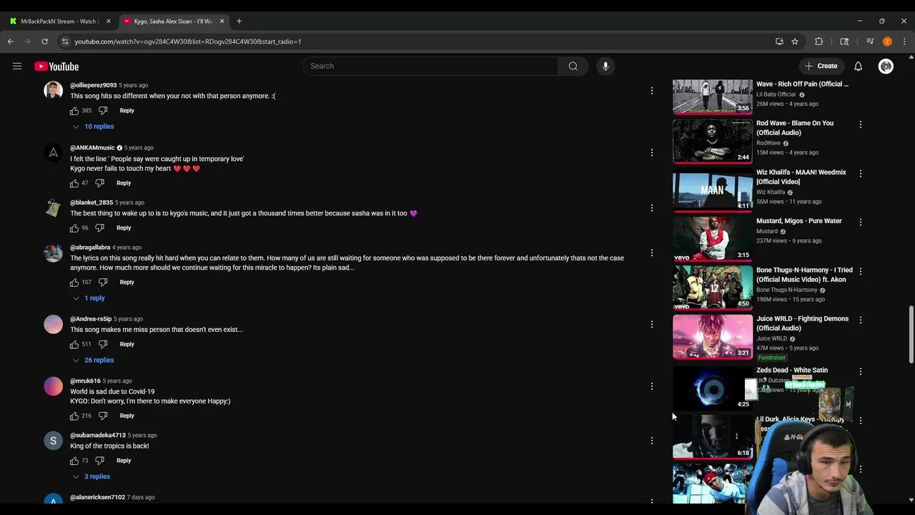This screenshot has width=915, height=515.
Task: Dislike the @mruk616 comment
Action: tap(103, 416)
